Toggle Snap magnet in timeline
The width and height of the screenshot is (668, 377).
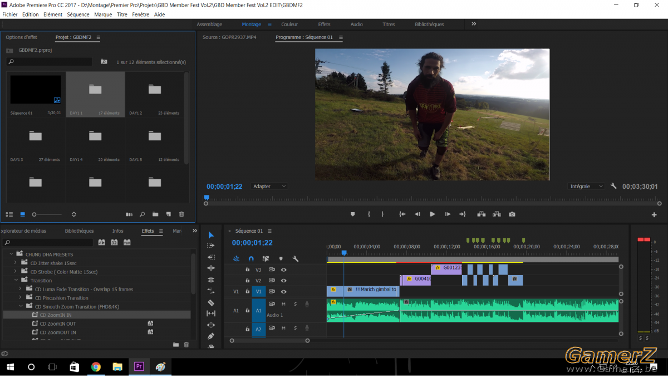point(251,258)
